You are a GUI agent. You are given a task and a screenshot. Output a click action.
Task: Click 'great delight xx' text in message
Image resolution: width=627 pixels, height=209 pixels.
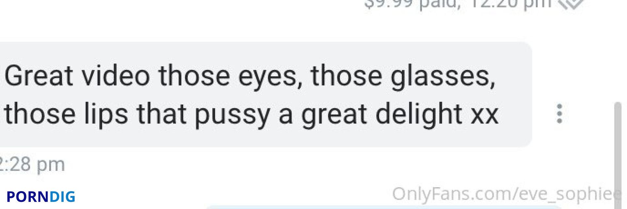click(400, 115)
